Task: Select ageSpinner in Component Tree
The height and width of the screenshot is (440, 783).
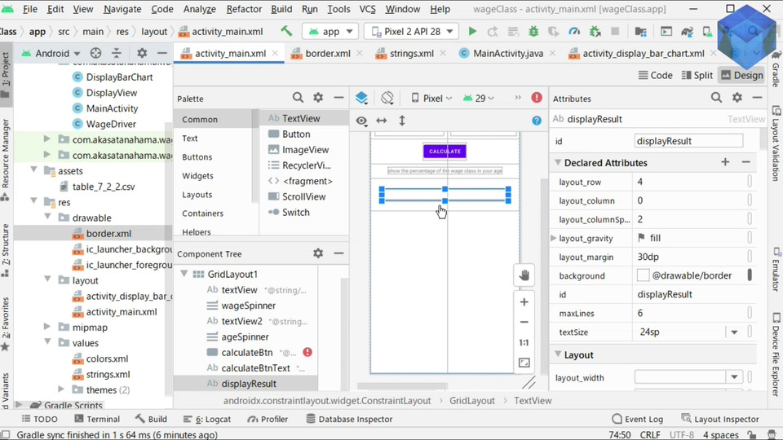Action: (246, 337)
